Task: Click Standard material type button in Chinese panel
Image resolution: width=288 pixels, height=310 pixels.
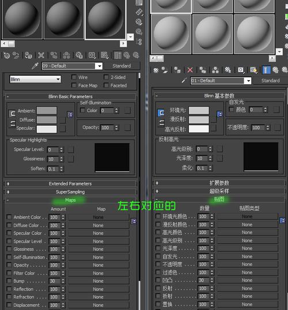Action: point(271,80)
